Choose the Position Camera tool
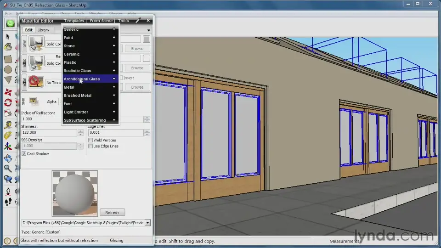This screenshot has width=441, height=248. [x=8, y=192]
